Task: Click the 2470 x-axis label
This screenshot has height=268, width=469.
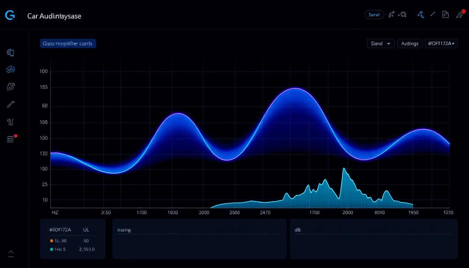Action: (265, 212)
